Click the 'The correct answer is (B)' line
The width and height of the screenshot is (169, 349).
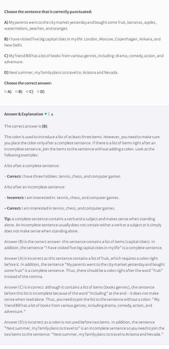click(26, 126)
